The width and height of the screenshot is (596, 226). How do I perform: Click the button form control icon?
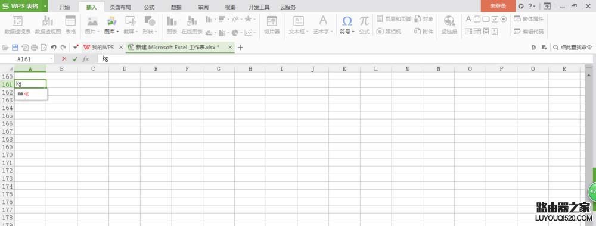coord(486,19)
